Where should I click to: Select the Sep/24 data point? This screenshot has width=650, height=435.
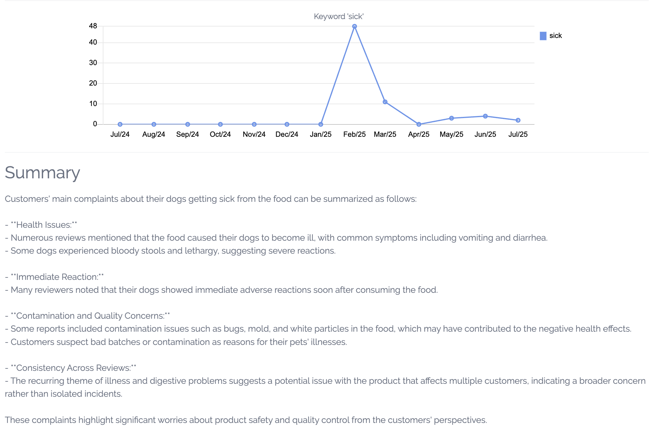tap(188, 124)
